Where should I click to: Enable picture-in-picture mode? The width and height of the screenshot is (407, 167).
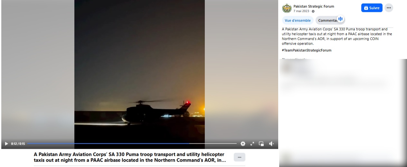(261, 144)
